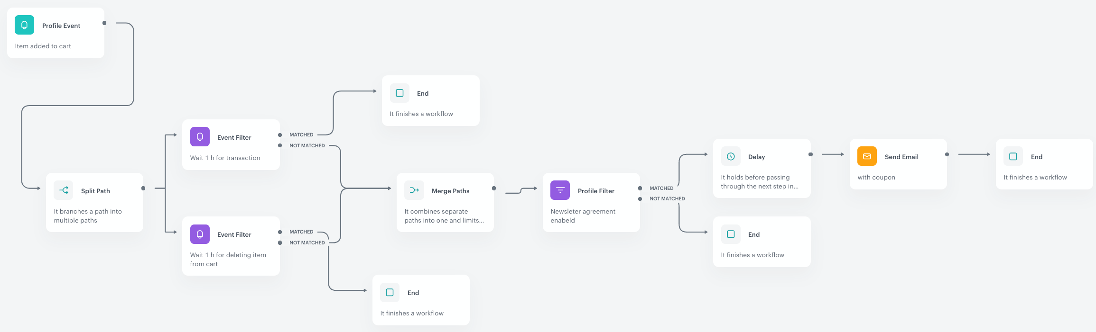
Task: Click the 'Newsleter agreement enabeld' description text
Action: 583,216
